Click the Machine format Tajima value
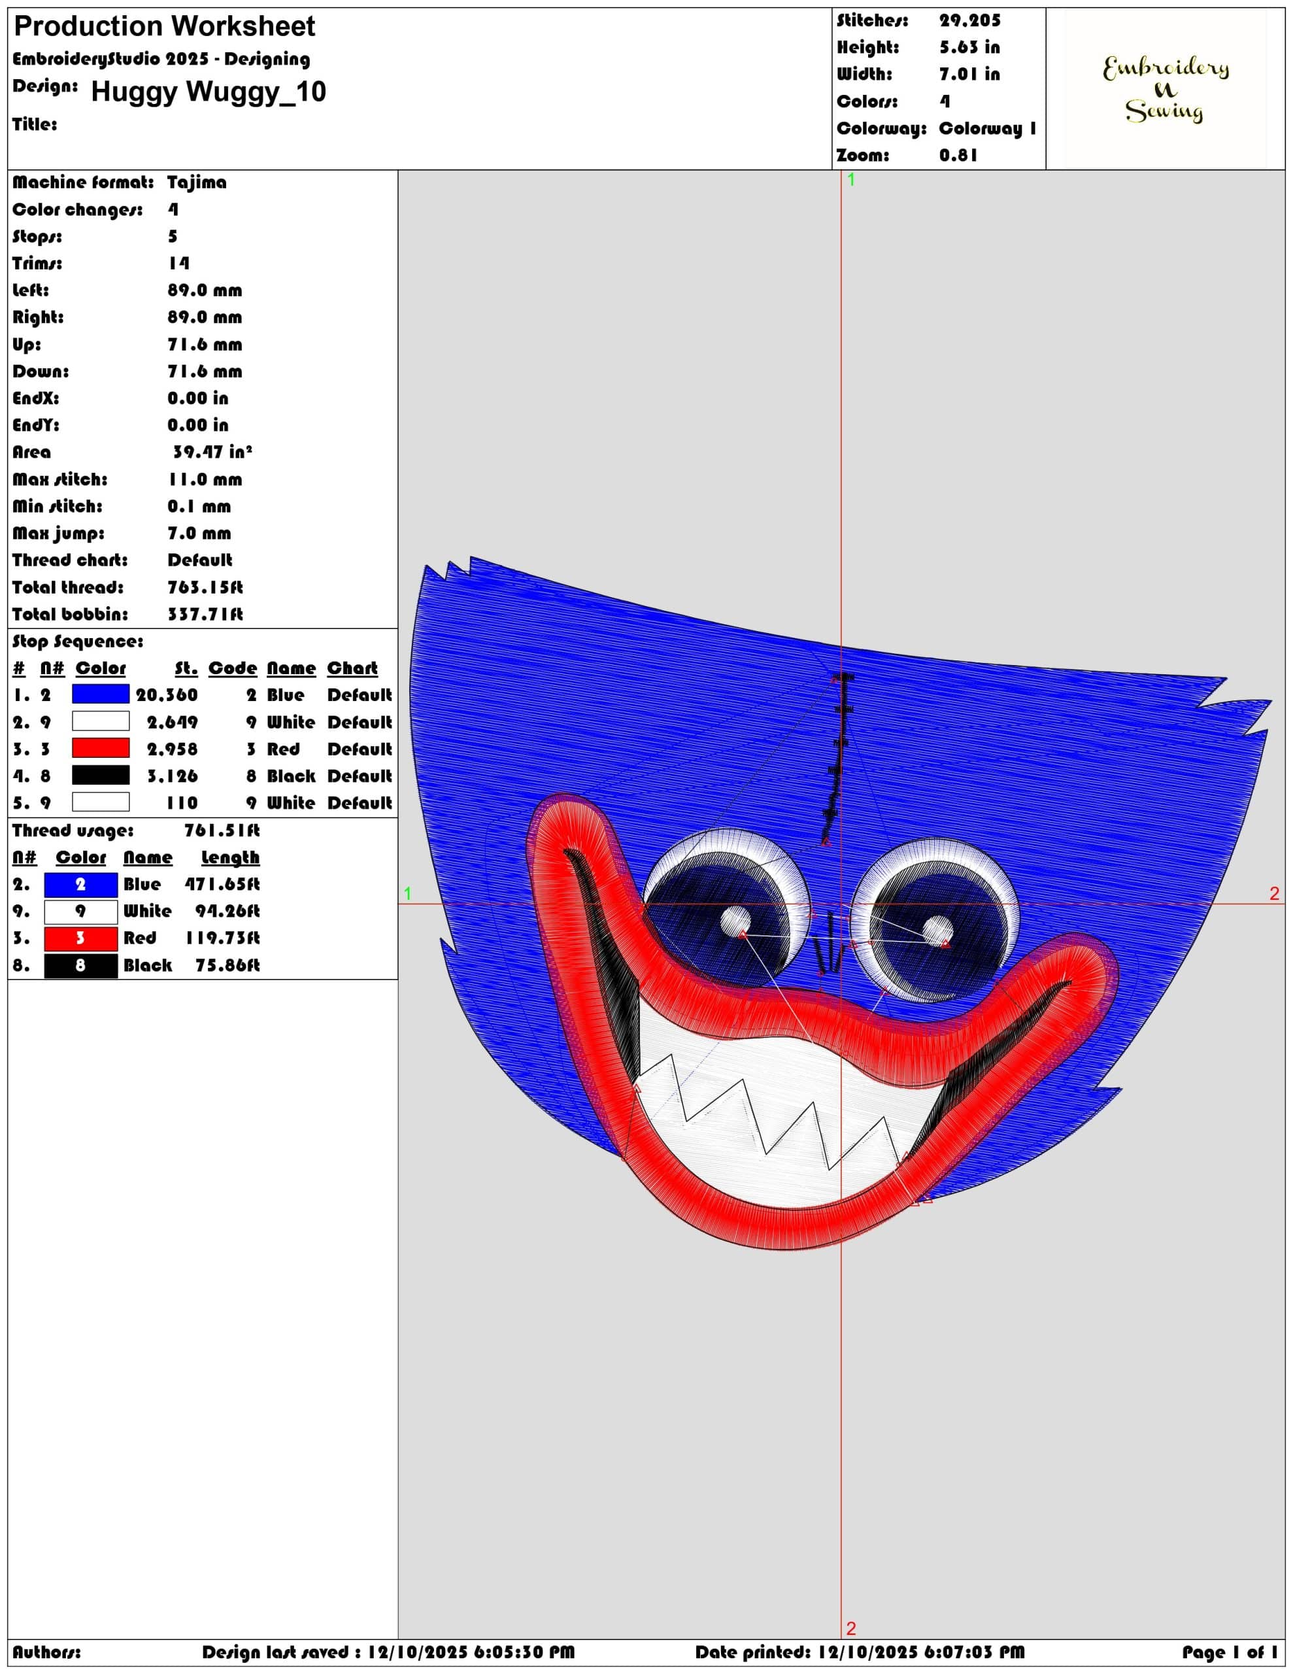 [197, 182]
